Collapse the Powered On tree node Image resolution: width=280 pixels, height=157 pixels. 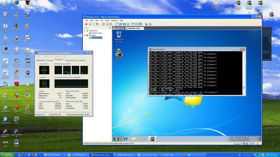point(85,31)
